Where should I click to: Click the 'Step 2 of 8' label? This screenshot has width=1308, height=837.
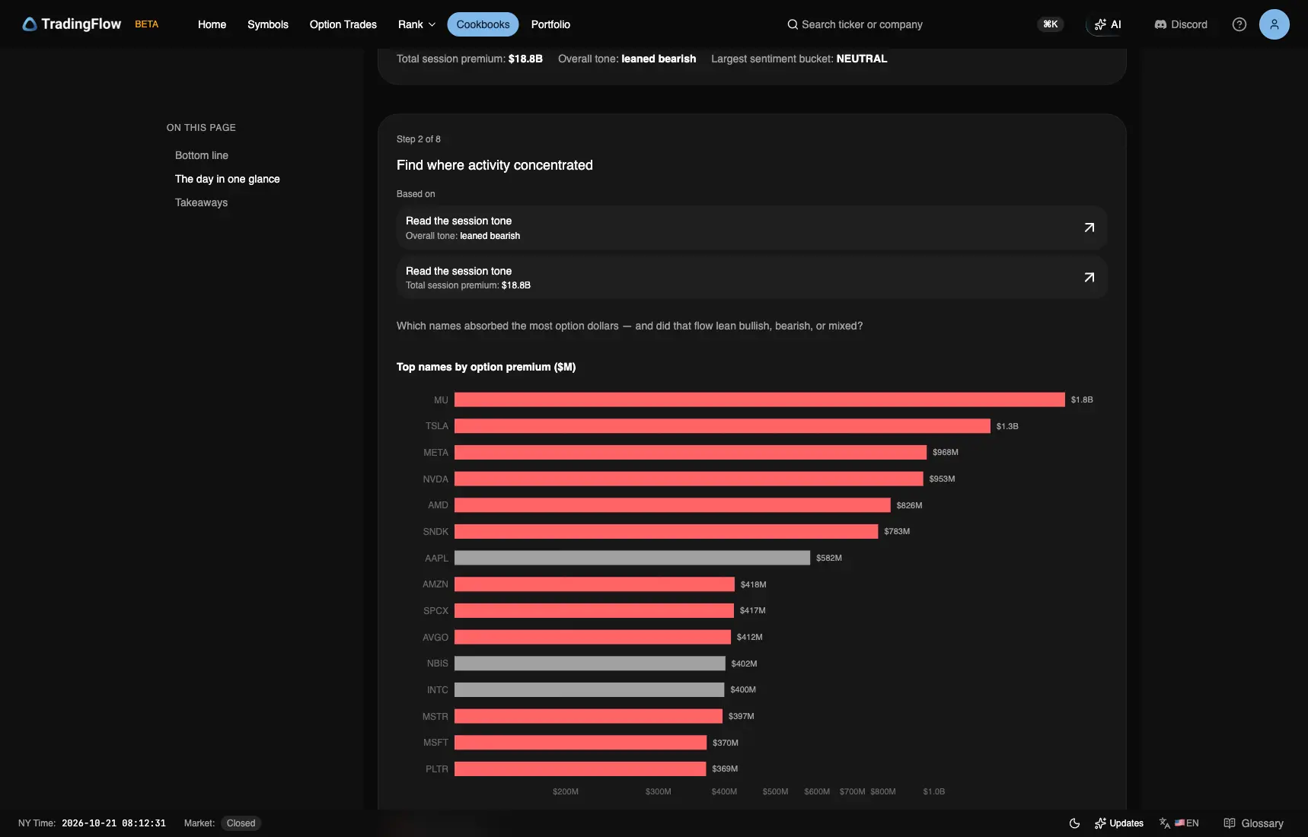(x=419, y=139)
